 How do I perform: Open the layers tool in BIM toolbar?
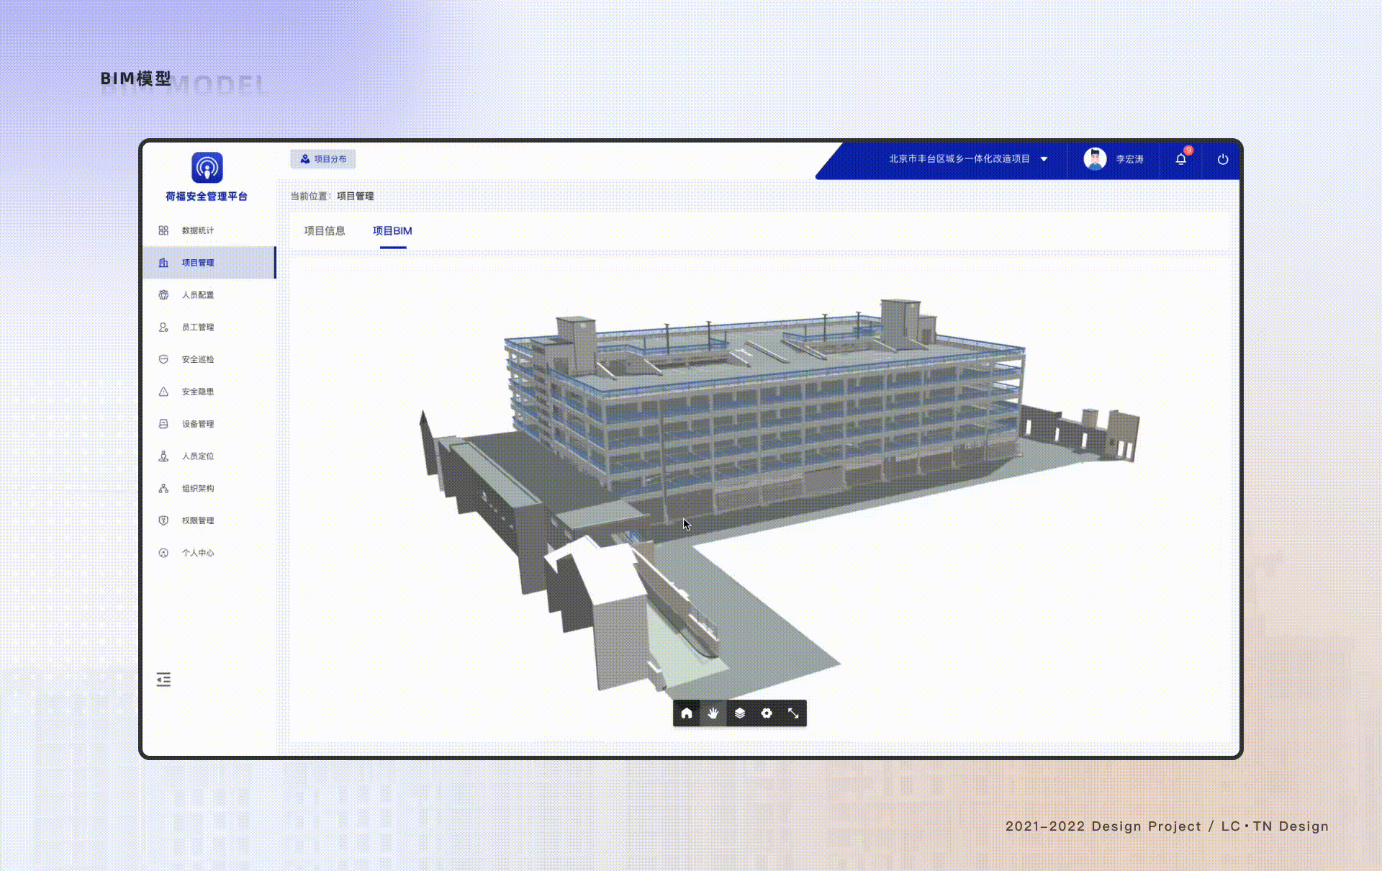tap(740, 713)
